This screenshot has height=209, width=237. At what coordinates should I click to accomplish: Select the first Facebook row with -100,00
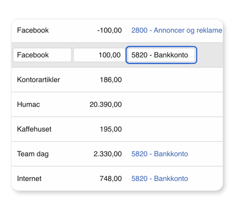tap(117, 31)
